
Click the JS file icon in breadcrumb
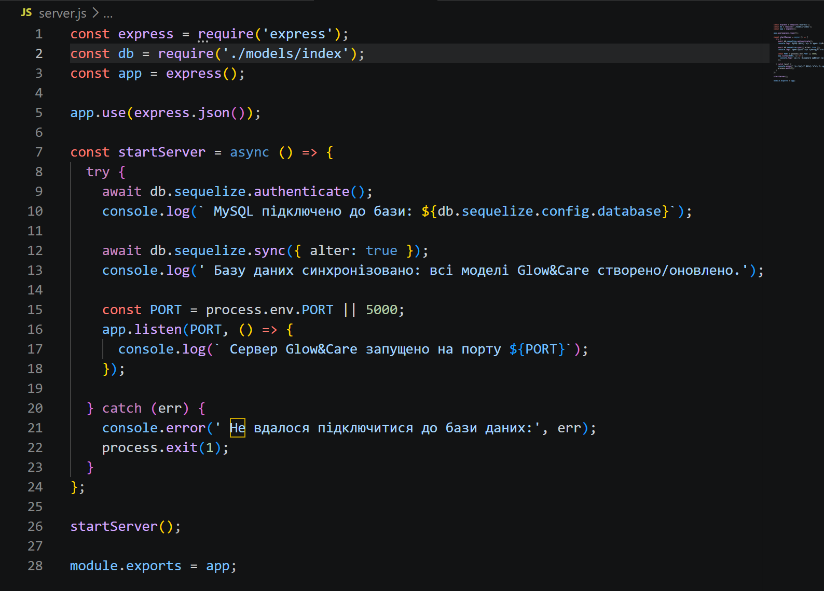[x=26, y=12]
